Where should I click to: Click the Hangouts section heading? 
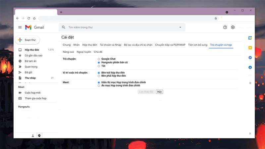[x=24, y=107]
